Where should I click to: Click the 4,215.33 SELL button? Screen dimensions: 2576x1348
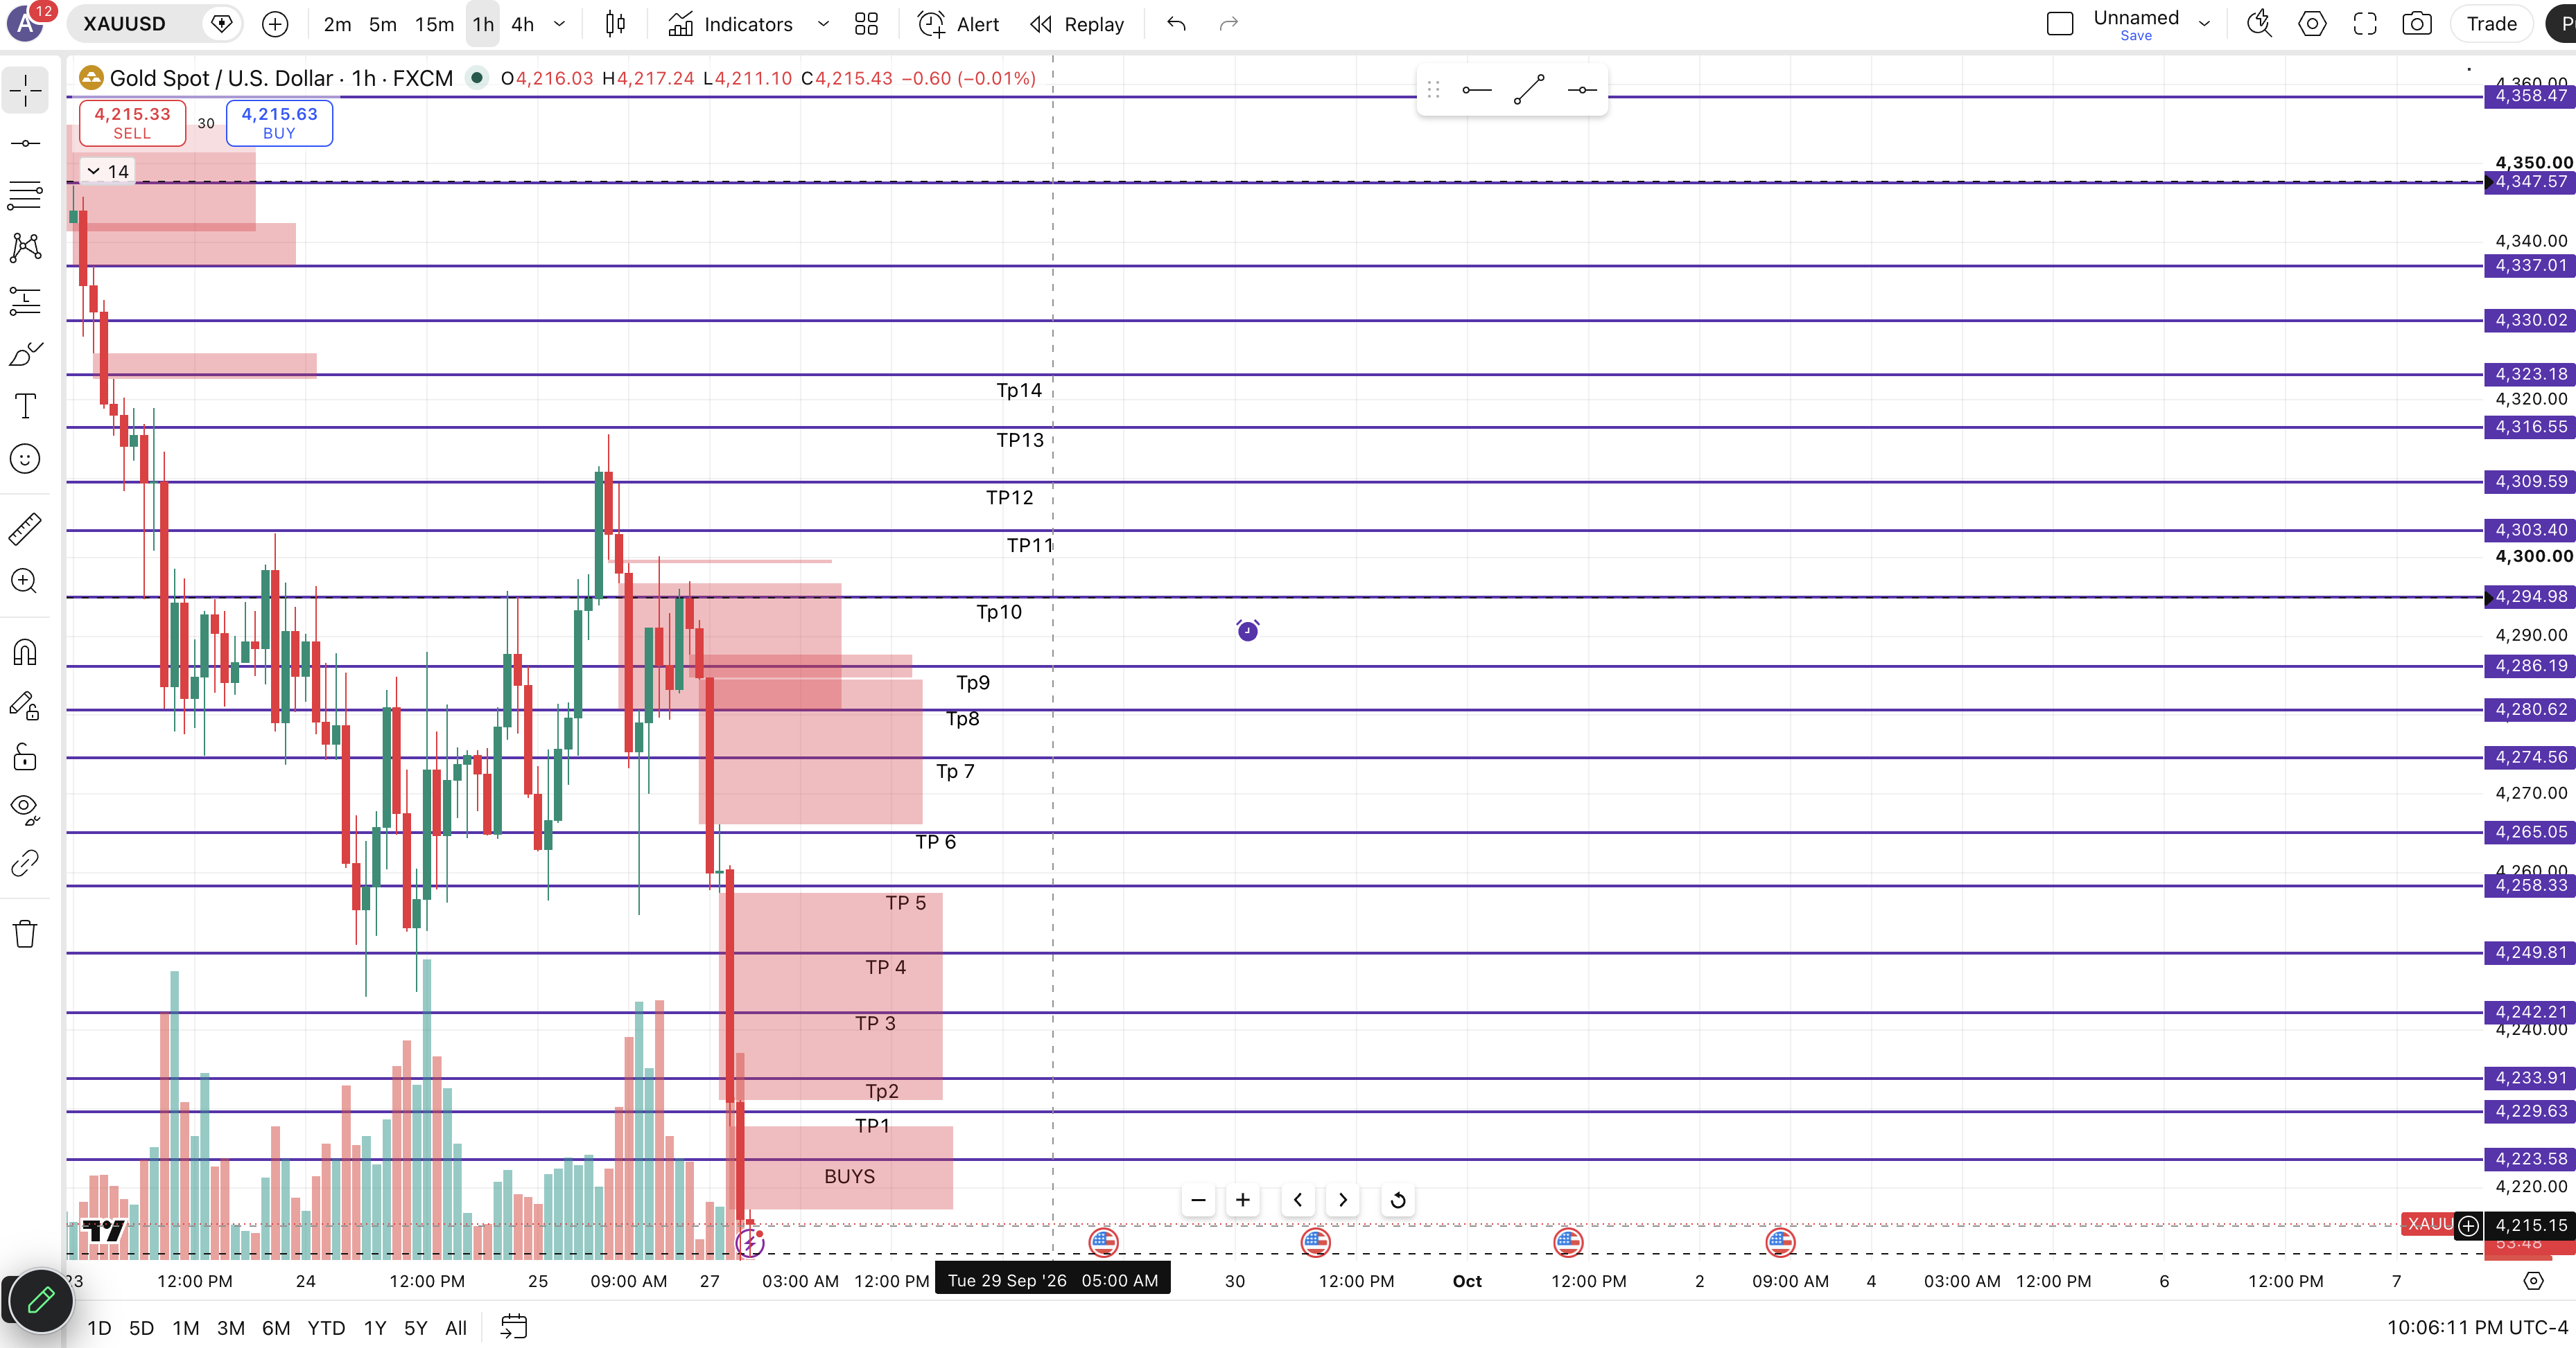coord(132,123)
